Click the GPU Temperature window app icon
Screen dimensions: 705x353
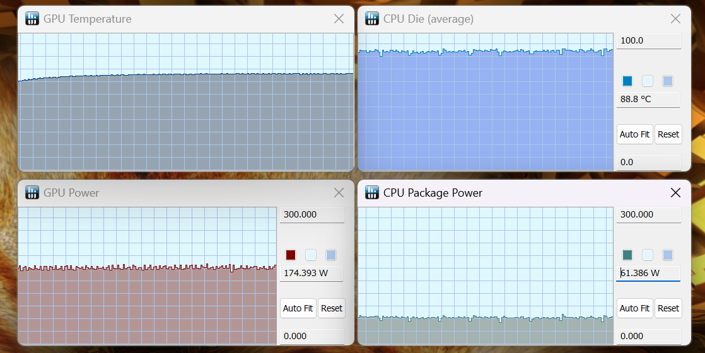[x=32, y=19]
